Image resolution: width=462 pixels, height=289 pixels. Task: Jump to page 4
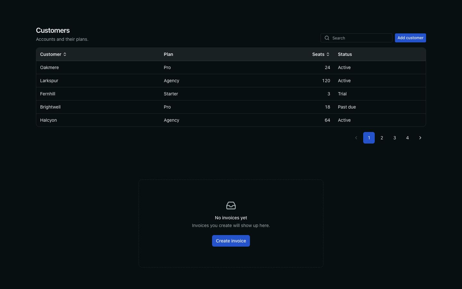407,138
